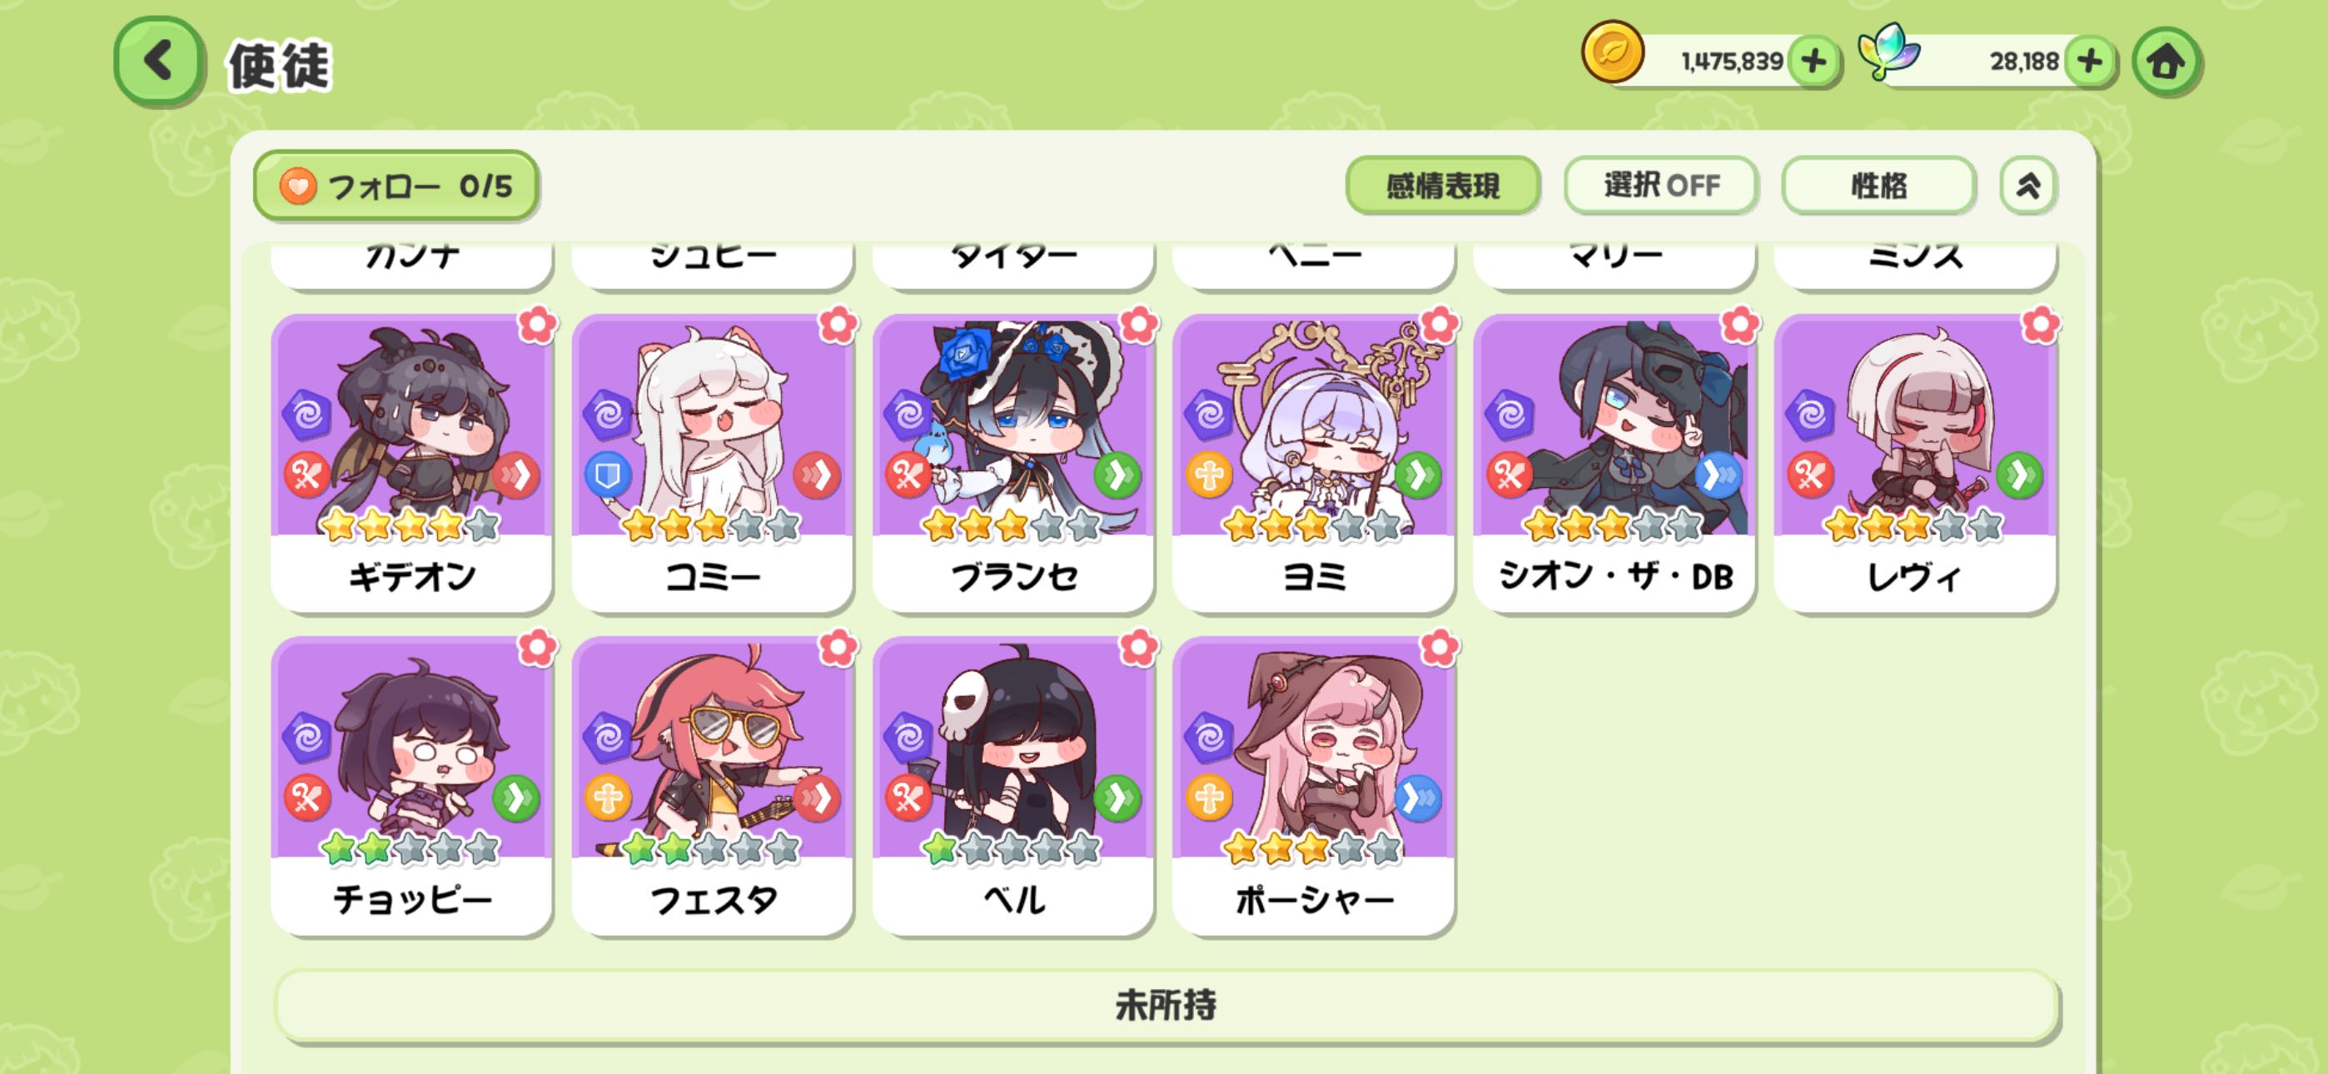Image resolution: width=2328 pixels, height=1074 pixels.
Task: Open the 性格 sort filter
Action: [x=1879, y=186]
